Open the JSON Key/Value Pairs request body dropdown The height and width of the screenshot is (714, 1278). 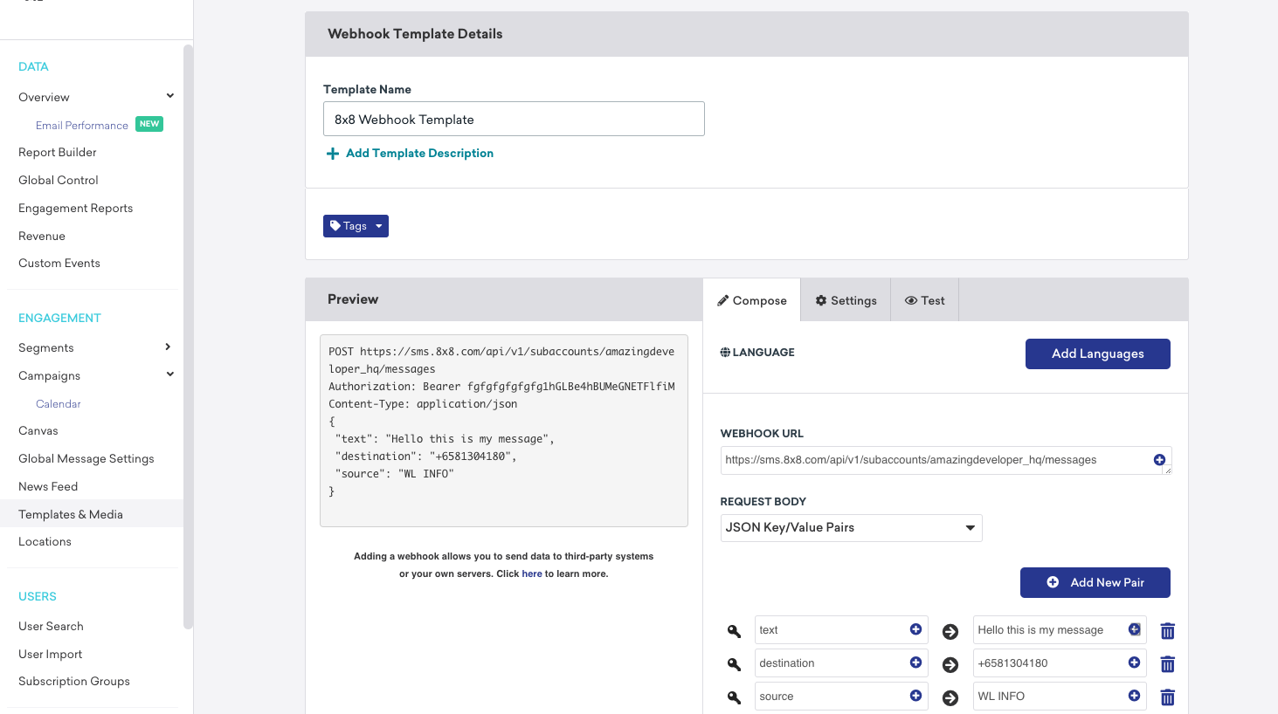851,528
